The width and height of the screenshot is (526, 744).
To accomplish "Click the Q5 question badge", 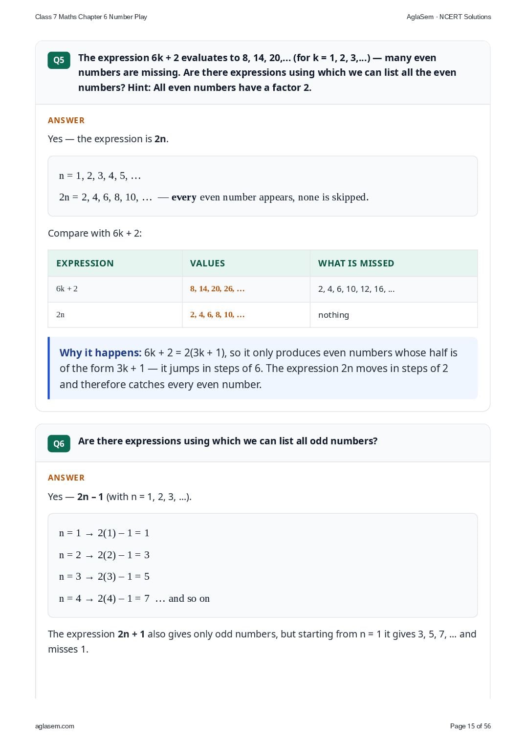I will click(x=59, y=60).
